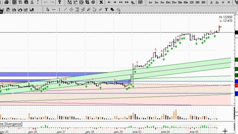The height and width of the screenshot is (134, 238).
Task: Select the crop tool icon
Action: tap(87, 2)
